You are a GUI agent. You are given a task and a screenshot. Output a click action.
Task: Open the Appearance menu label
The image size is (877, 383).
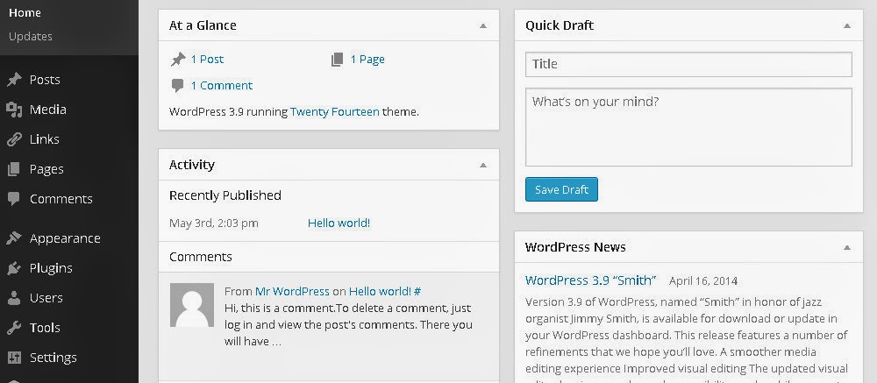coord(65,238)
